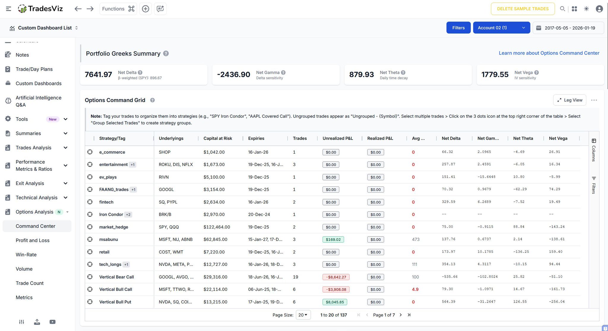Toggle the light/dark theme sun icon

[586, 9]
